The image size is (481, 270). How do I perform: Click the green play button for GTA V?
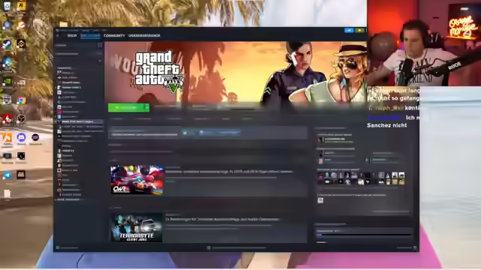click(x=126, y=107)
